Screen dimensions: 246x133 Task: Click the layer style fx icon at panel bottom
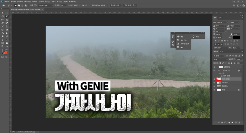pos(222,123)
